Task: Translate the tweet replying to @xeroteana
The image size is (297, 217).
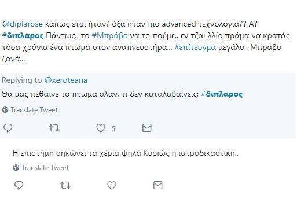Action: point(34,110)
